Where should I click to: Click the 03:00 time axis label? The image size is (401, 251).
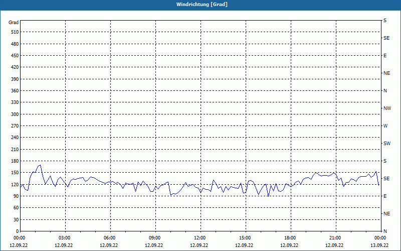coord(65,238)
